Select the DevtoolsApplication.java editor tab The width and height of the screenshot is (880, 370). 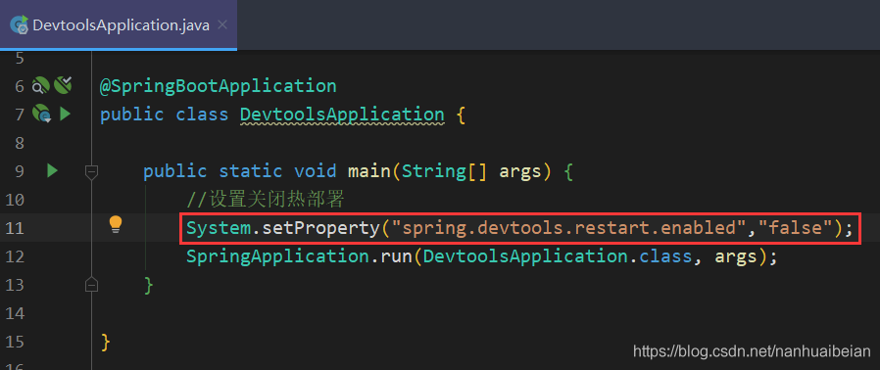tap(119, 24)
